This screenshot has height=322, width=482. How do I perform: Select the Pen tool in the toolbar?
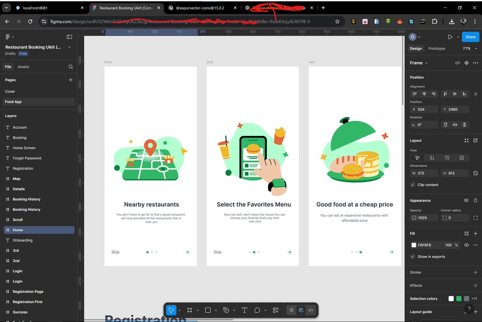225,310
